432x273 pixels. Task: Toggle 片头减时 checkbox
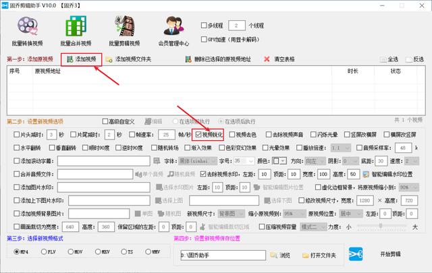click(x=16, y=135)
